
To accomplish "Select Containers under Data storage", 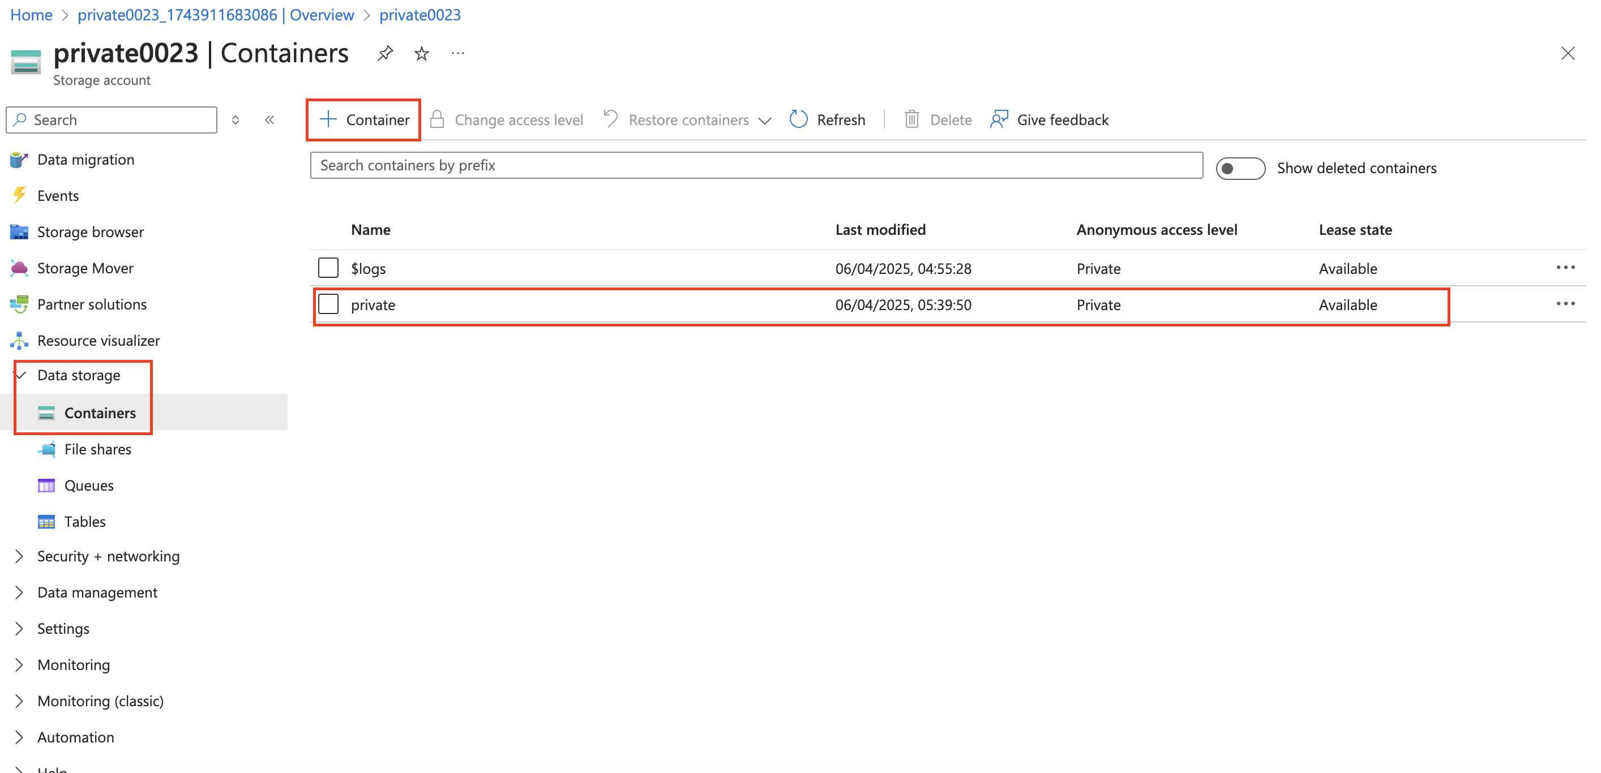I will tap(100, 413).
